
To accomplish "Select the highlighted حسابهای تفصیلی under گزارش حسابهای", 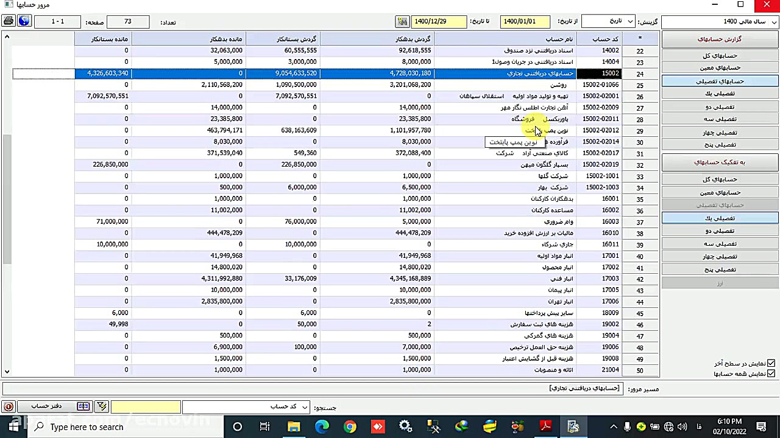I will 720,81.
